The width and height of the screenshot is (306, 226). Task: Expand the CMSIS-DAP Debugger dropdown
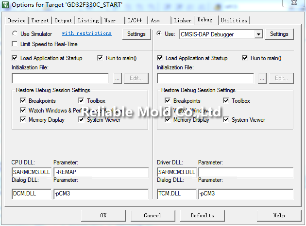(x=258, y=34)
